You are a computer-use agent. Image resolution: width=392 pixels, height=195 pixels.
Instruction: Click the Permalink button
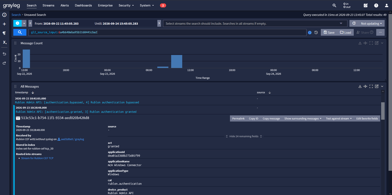(238, 119)
